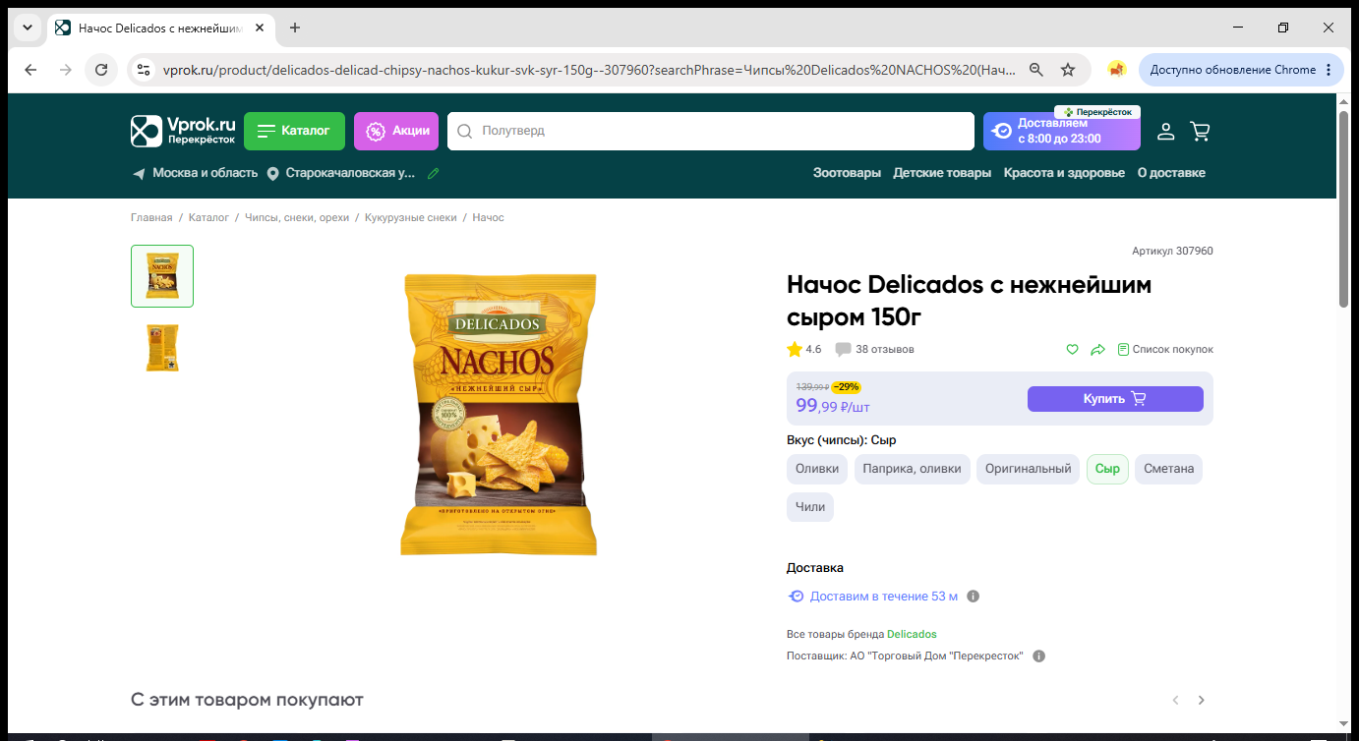Click the address bar URL
1359x741 pixels.
(589, 70)
